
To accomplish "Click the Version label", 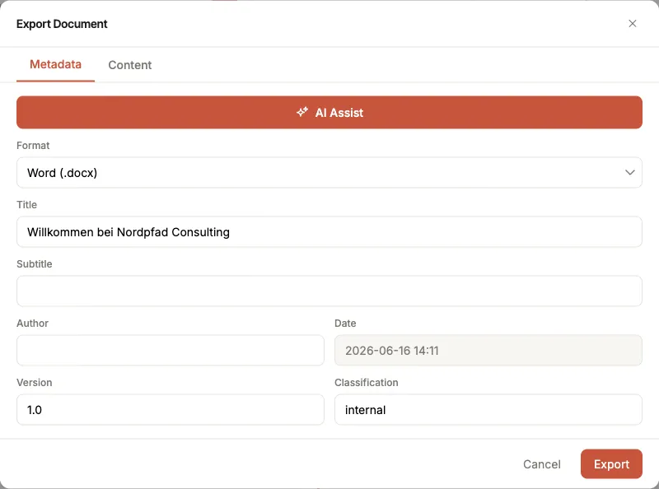I will [x=35, y=382].
